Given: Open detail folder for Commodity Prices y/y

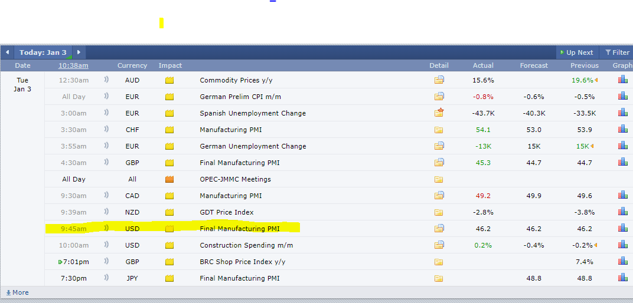Looking at the screenshot, I should click(439, 80).
